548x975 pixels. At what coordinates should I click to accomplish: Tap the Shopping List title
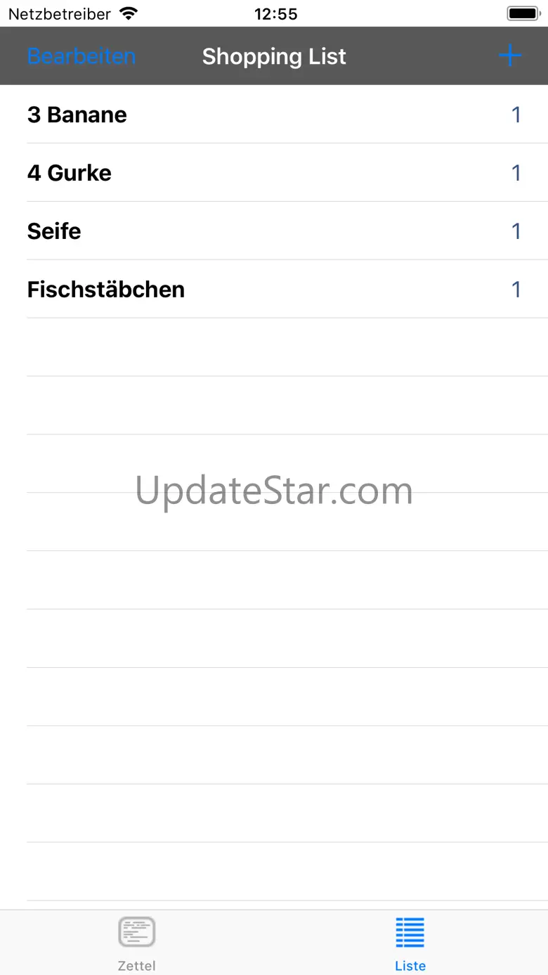click(274, 56)
